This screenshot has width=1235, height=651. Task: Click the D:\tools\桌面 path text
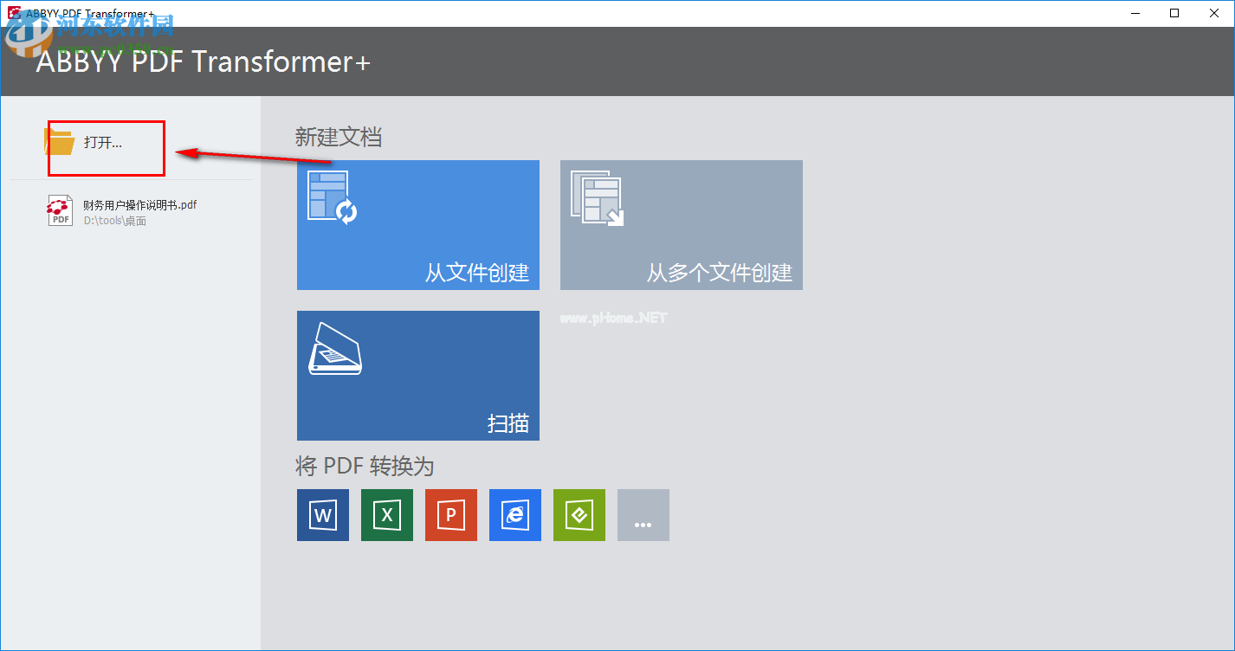115,221
